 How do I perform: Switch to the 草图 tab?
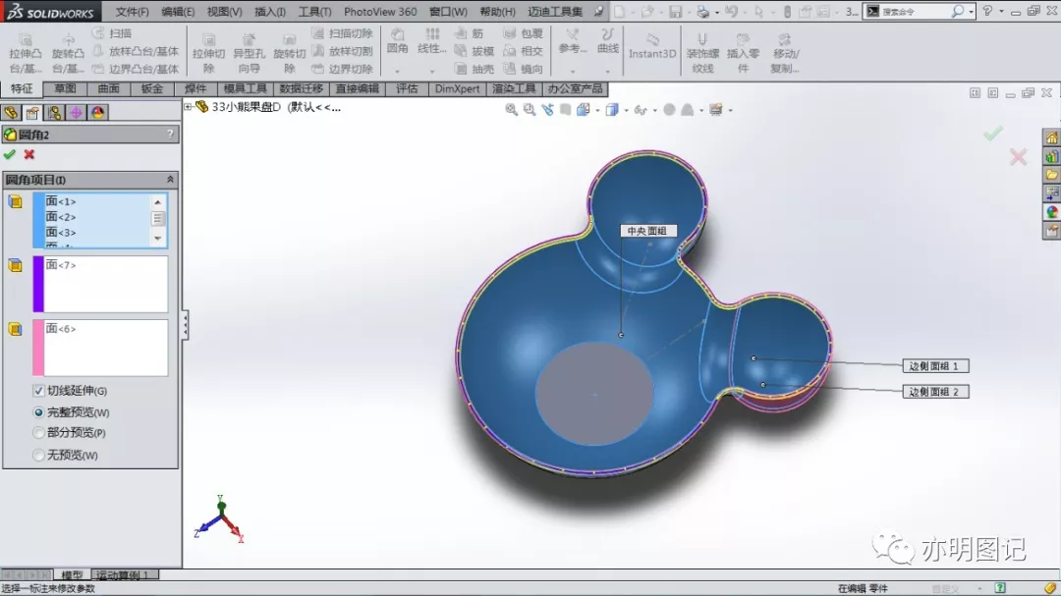pyautogui.click(x=65, y=88)
